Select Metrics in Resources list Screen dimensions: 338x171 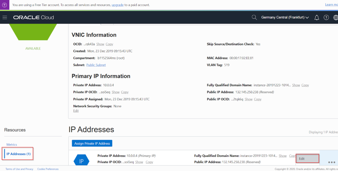pyautogui.click(x=12, y=145)
